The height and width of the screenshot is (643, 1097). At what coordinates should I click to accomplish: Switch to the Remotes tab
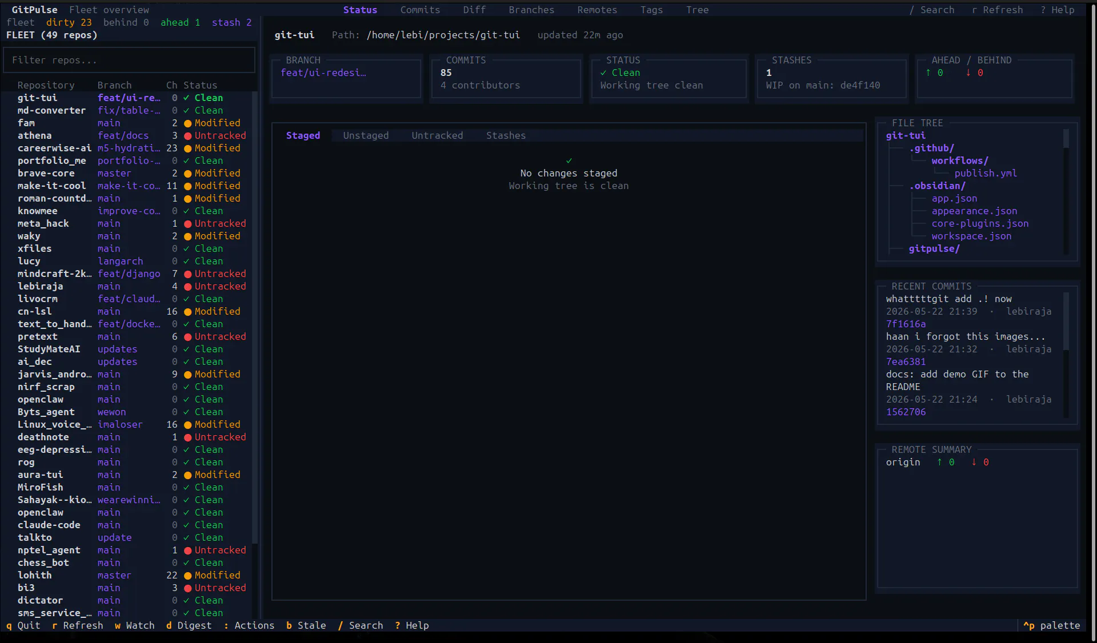point(597,10)
